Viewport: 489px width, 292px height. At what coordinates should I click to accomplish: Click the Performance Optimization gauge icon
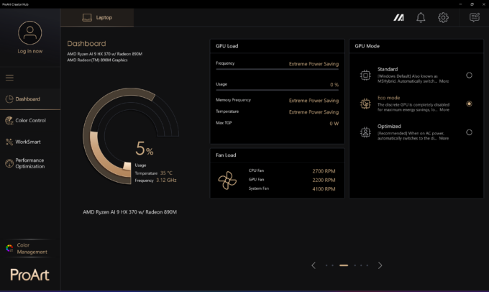click(x=9, y=163)
